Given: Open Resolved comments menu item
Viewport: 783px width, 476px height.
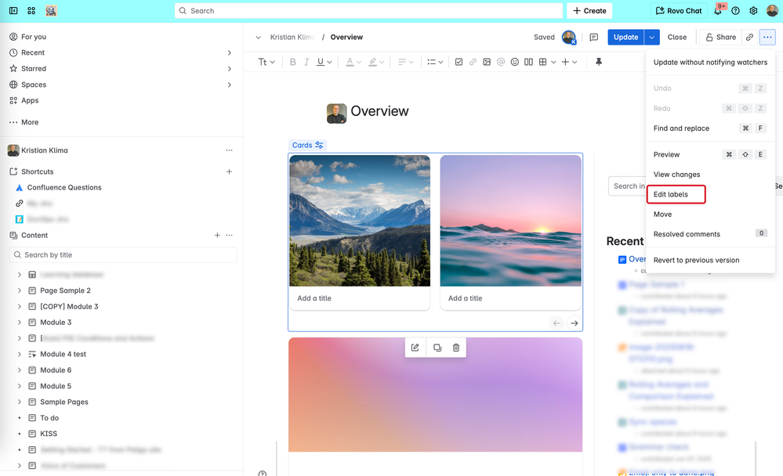Looking at the screenshot, I should click(x=710, y=234).
